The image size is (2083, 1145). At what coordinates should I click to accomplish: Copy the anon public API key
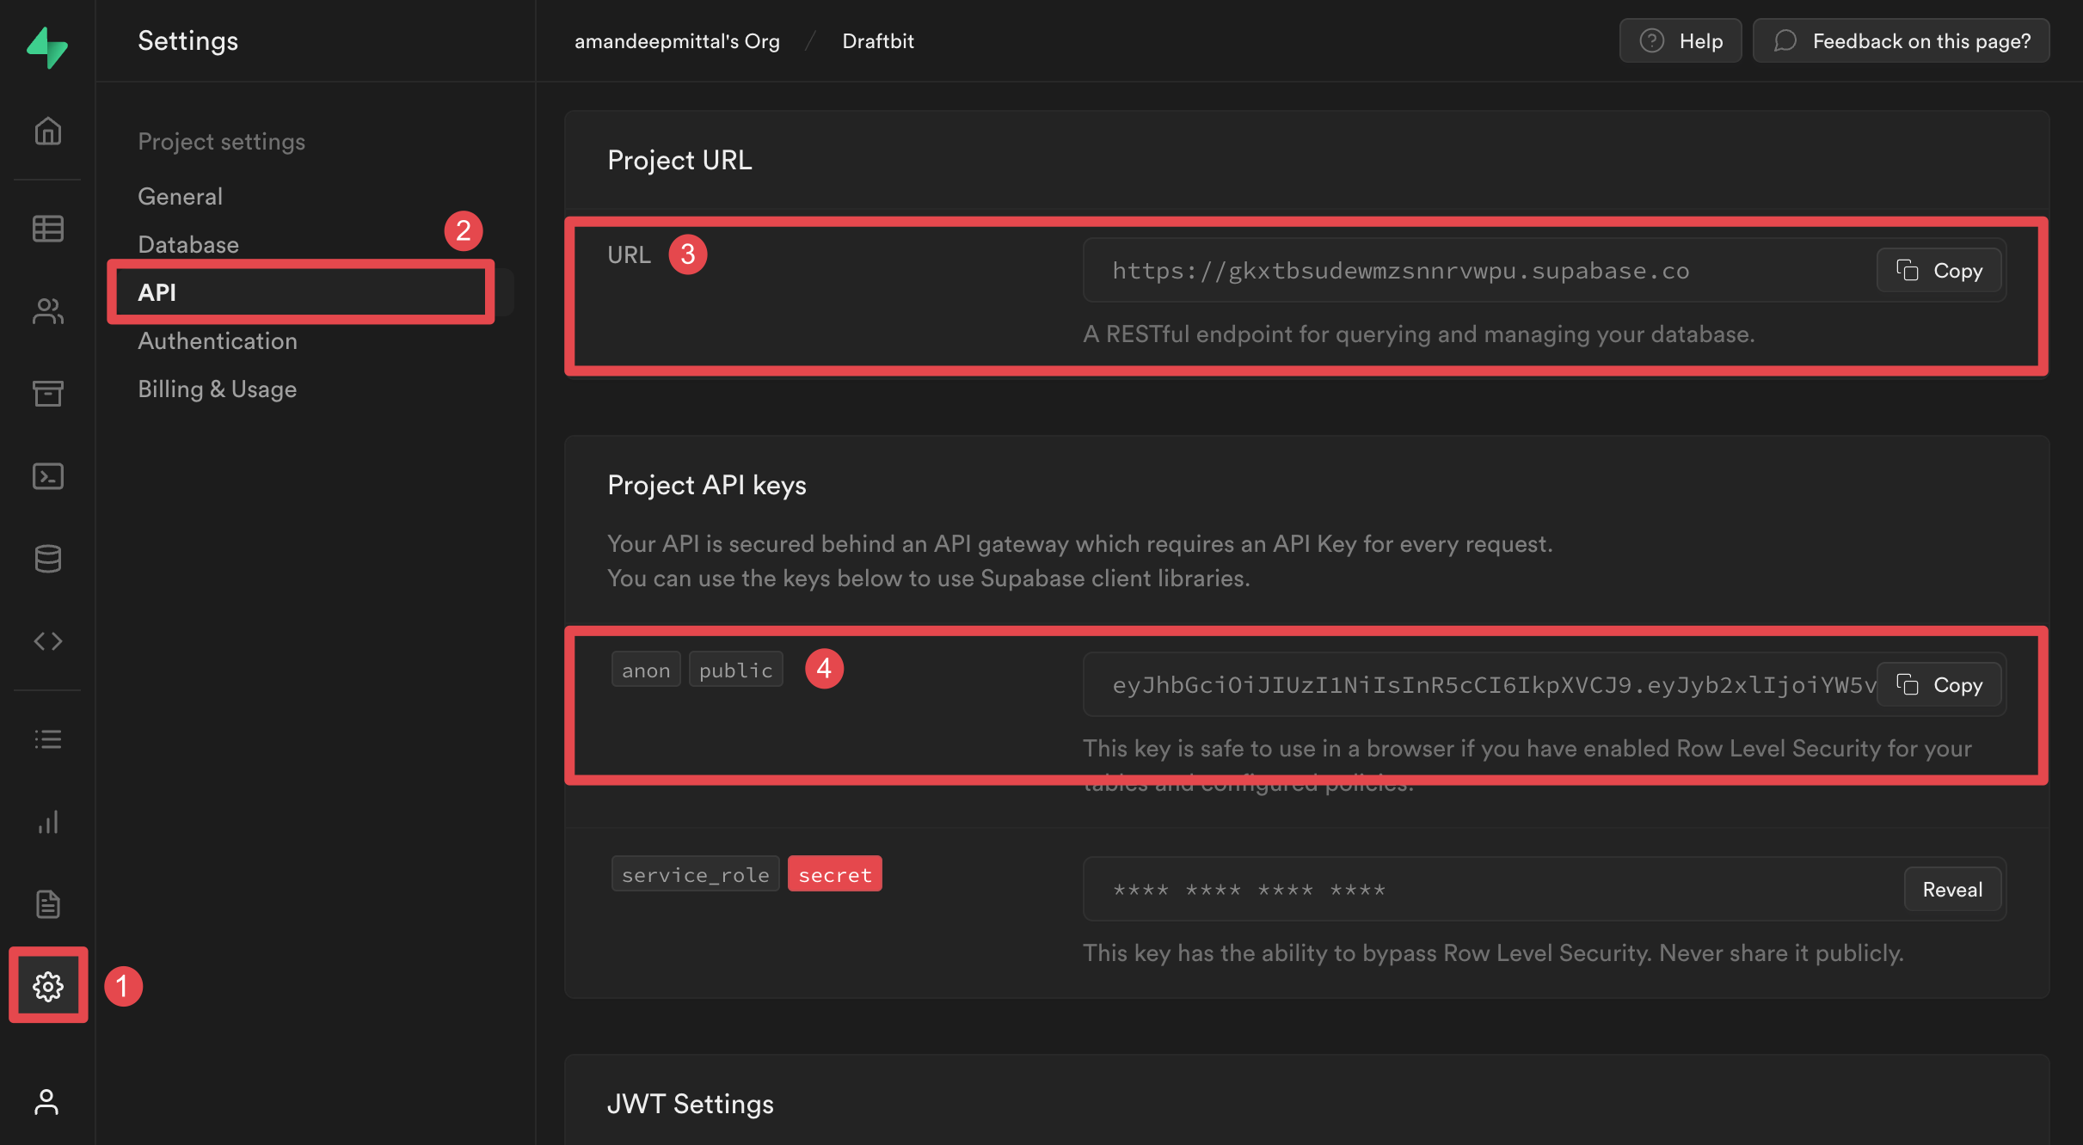coord(1940,684)
